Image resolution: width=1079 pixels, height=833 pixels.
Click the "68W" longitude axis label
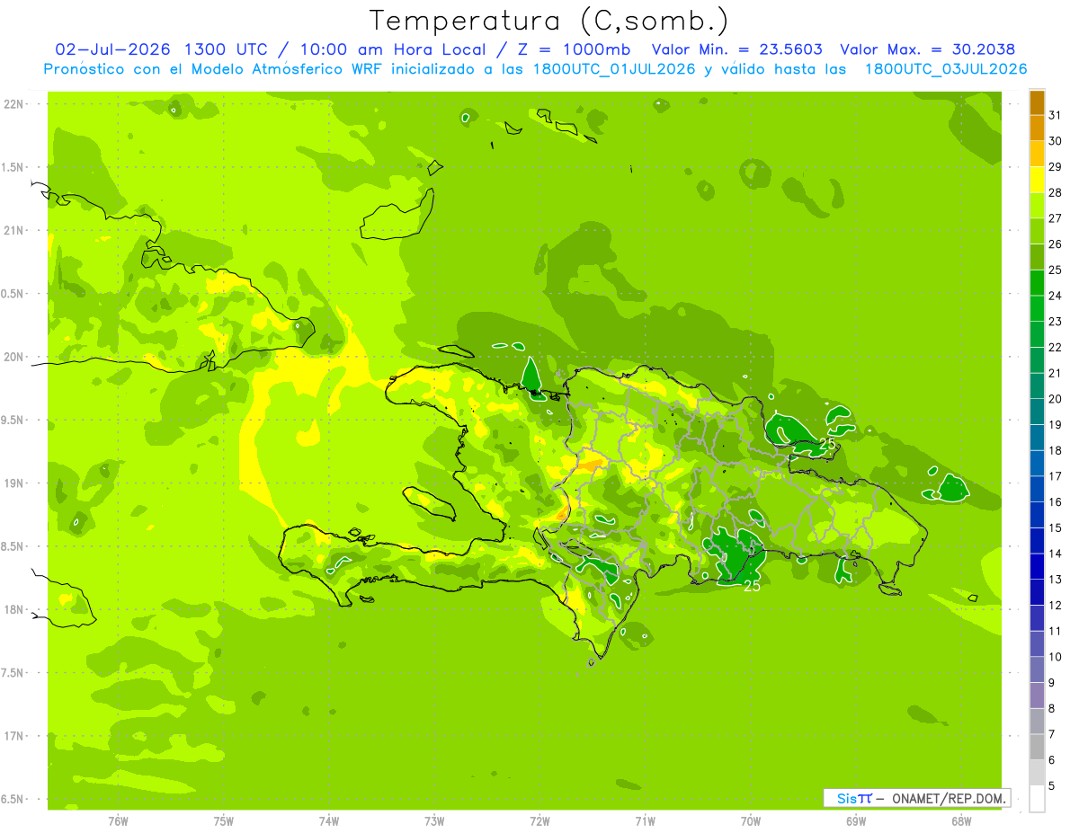961,821
